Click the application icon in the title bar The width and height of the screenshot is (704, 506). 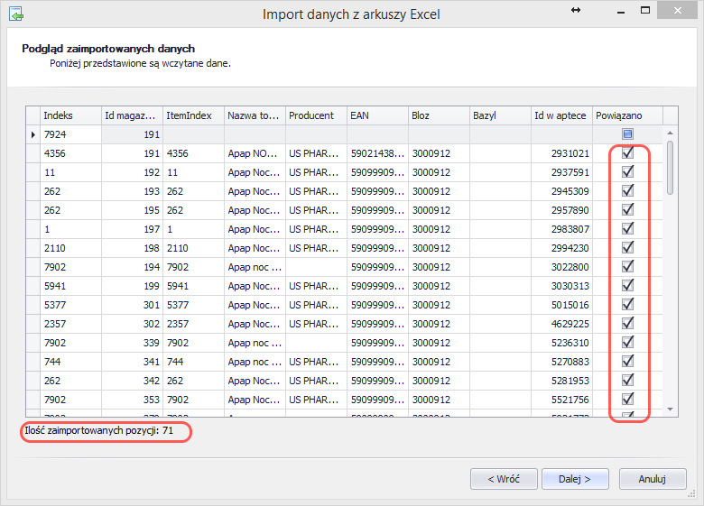(15, 14)
